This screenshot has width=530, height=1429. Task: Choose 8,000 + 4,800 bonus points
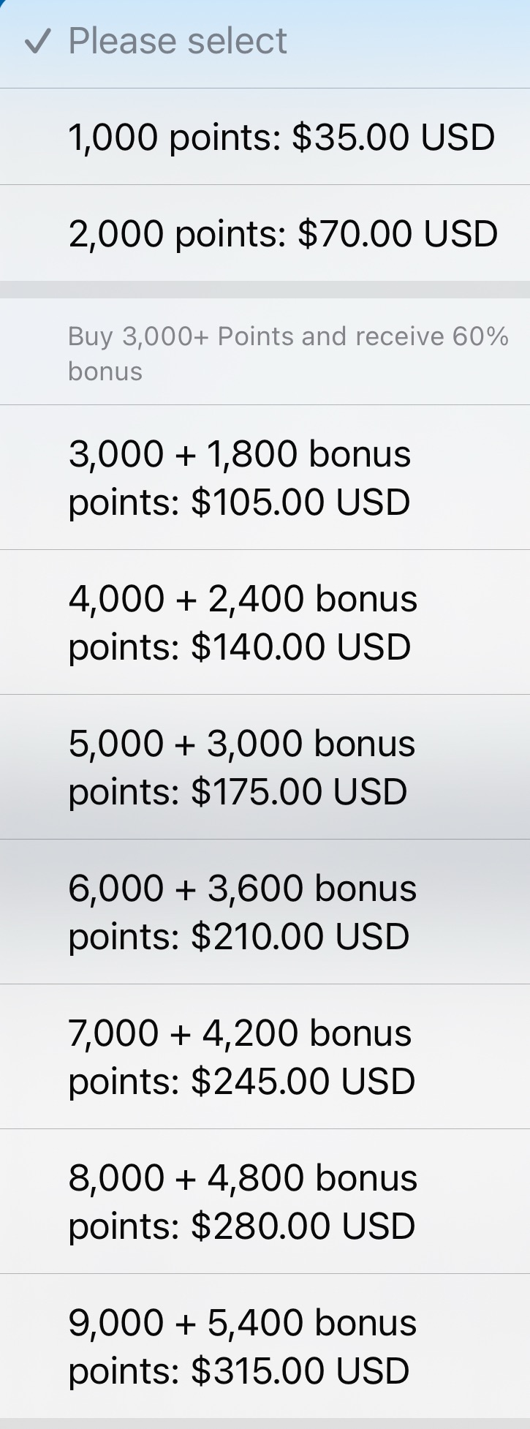(243, 1202)
